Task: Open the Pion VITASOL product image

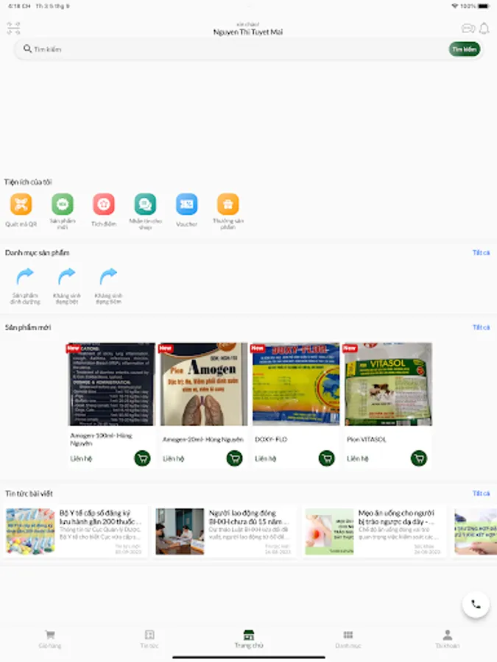Action: pos(388,384)
